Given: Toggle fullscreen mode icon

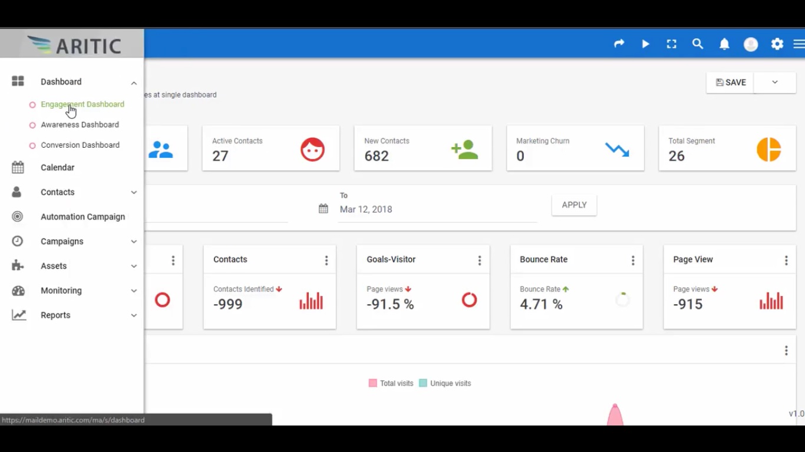Looking at the screenshot, I should pos(671,44).
